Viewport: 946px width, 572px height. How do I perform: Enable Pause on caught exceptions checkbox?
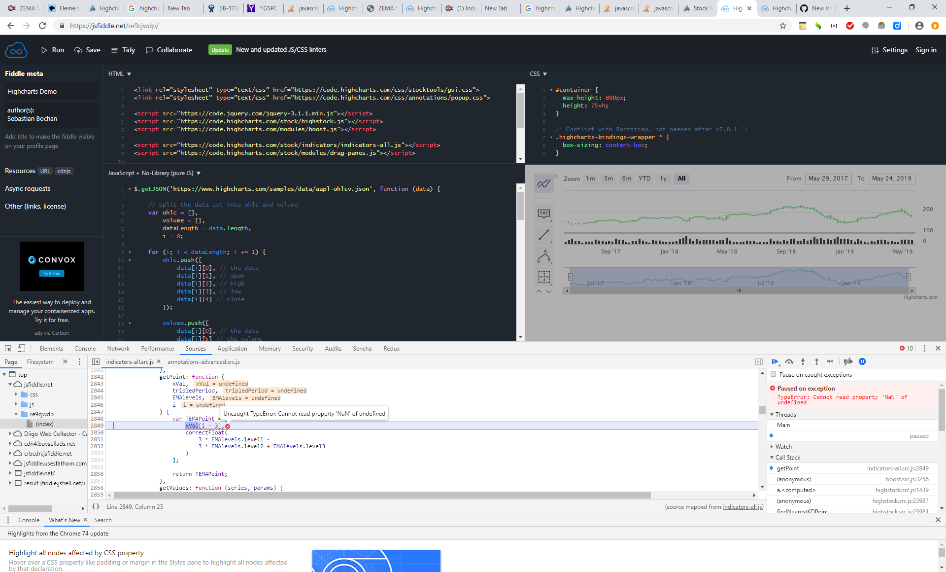tap(774, 374)
